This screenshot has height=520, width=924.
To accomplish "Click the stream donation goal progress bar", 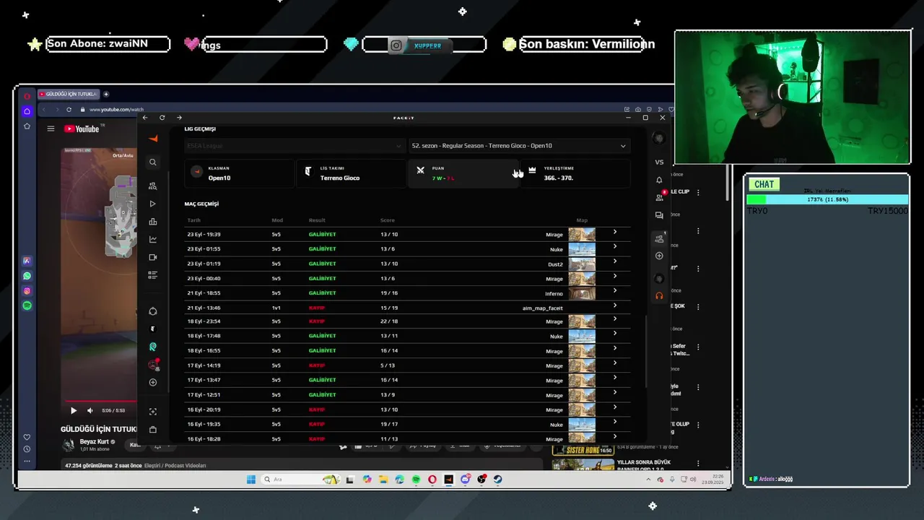I will click(x=827, y=199).
